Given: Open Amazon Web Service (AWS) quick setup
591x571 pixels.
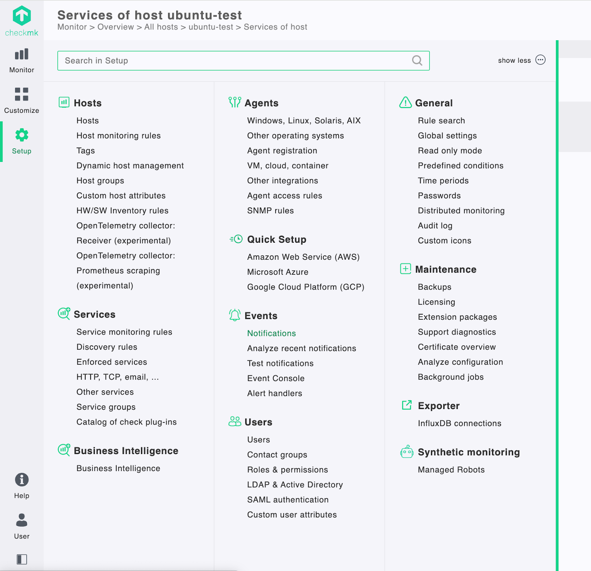Looking at the screenshot, I should tap(303, 257).
